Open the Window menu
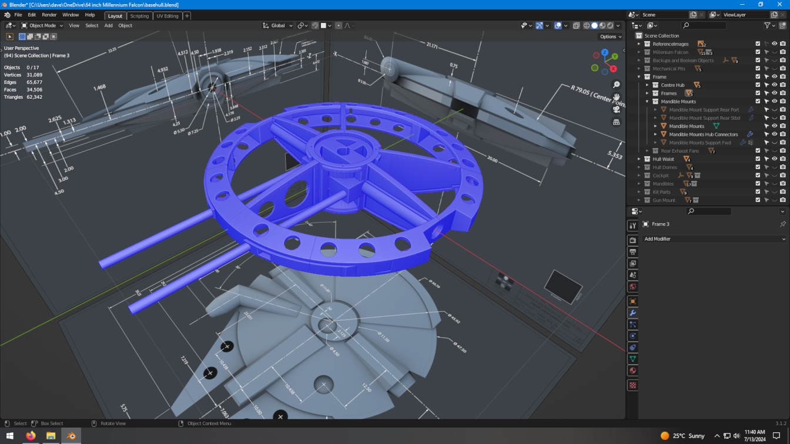790x444 pixels. coord(71,15)
